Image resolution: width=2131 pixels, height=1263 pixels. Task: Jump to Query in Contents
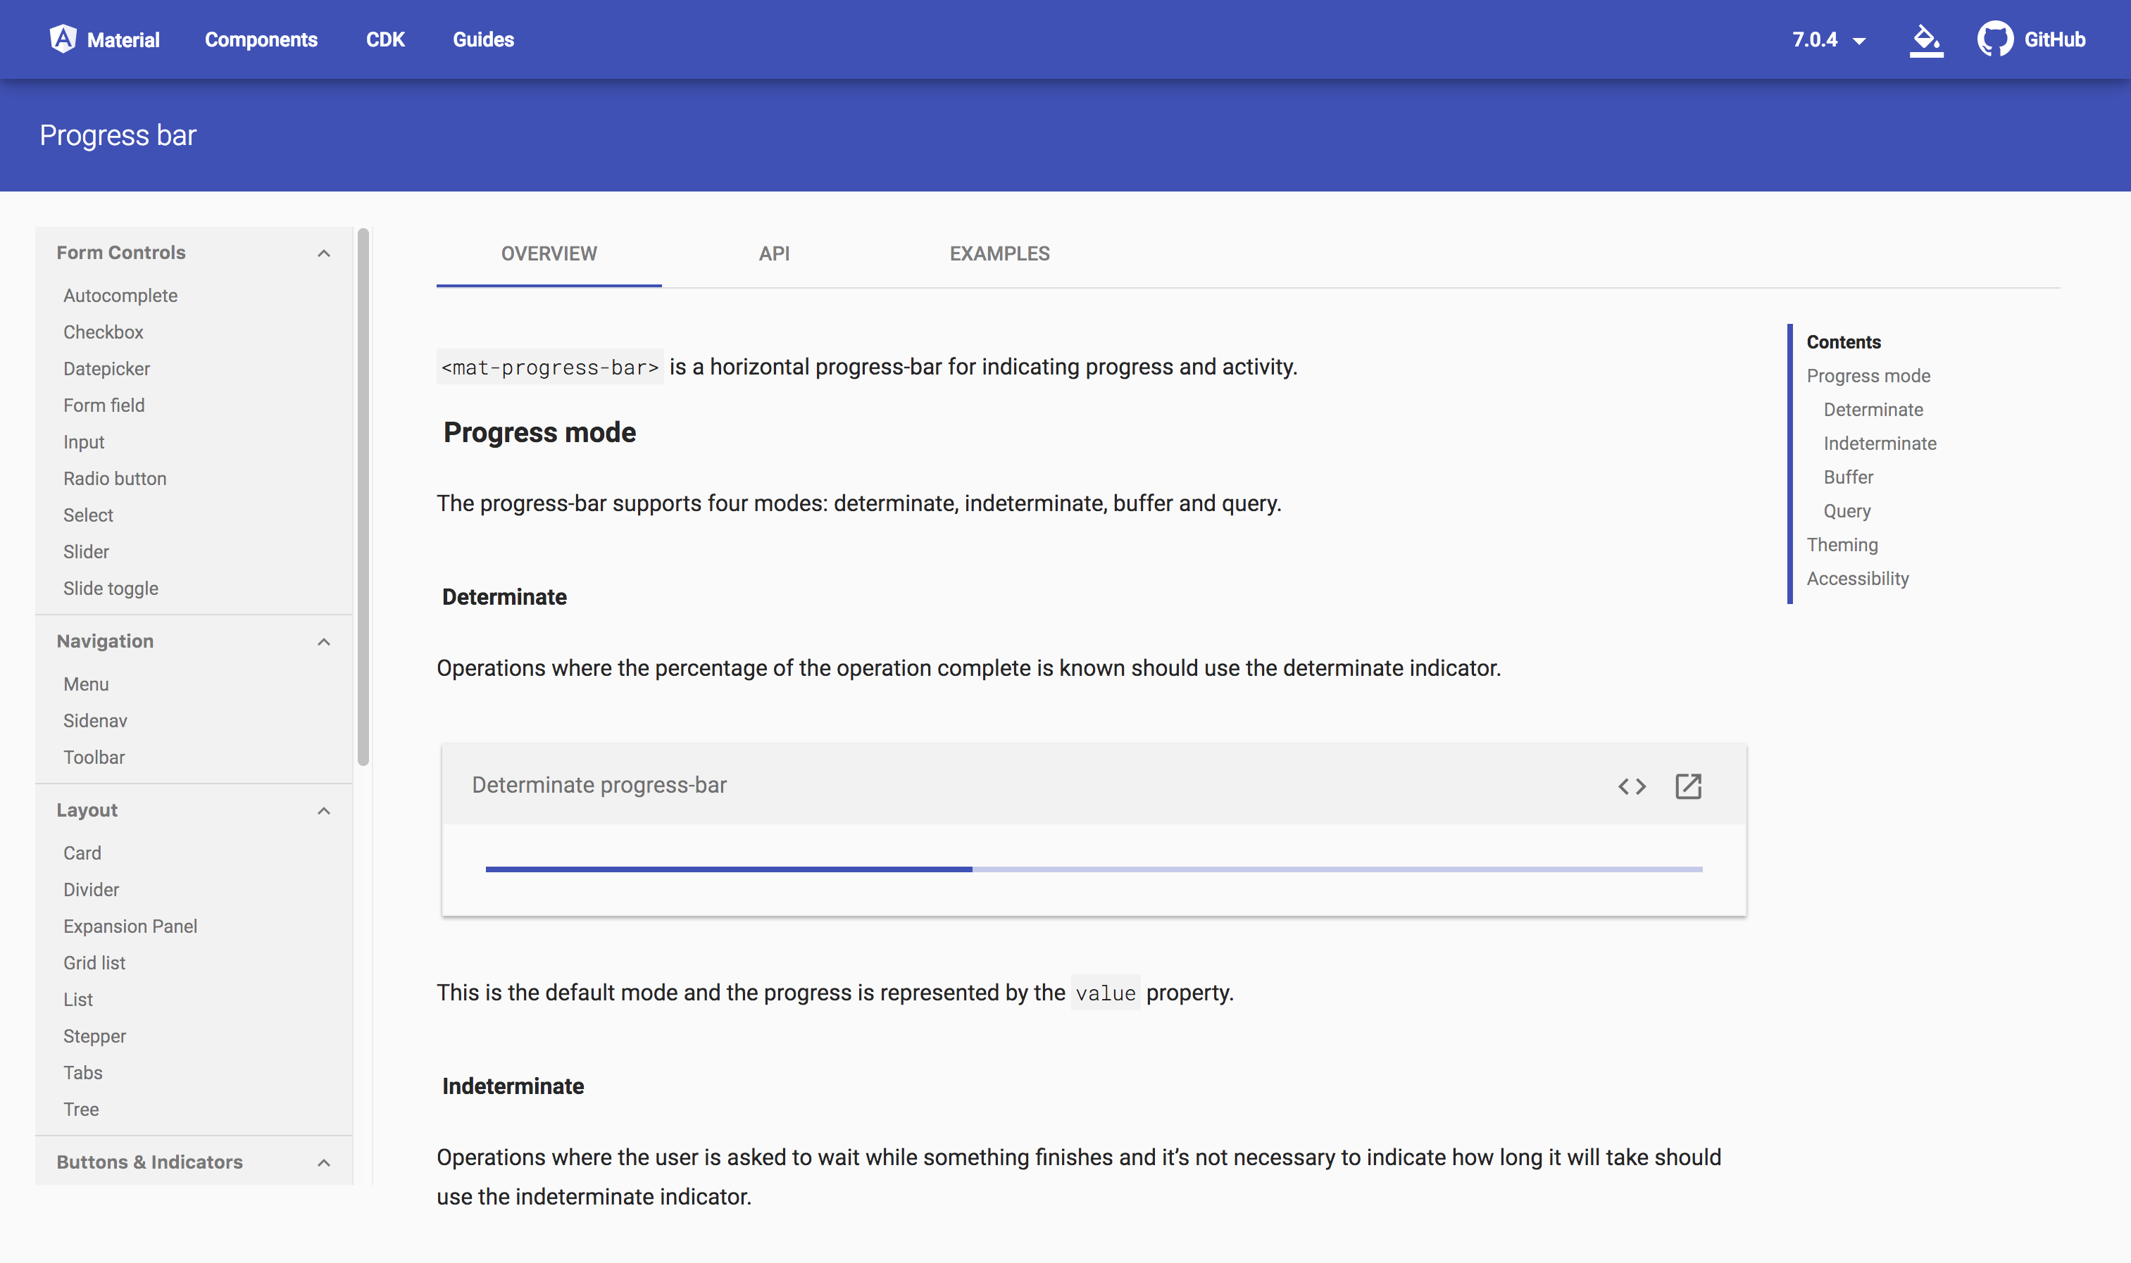[1846, 510]
